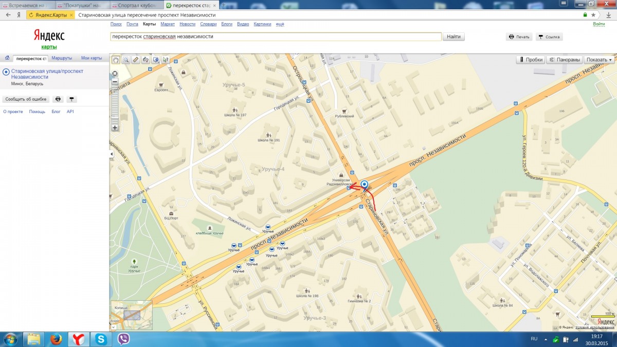Select the Стариновская улица result radio marker
The image size is (617, 347).
point(6,72)
